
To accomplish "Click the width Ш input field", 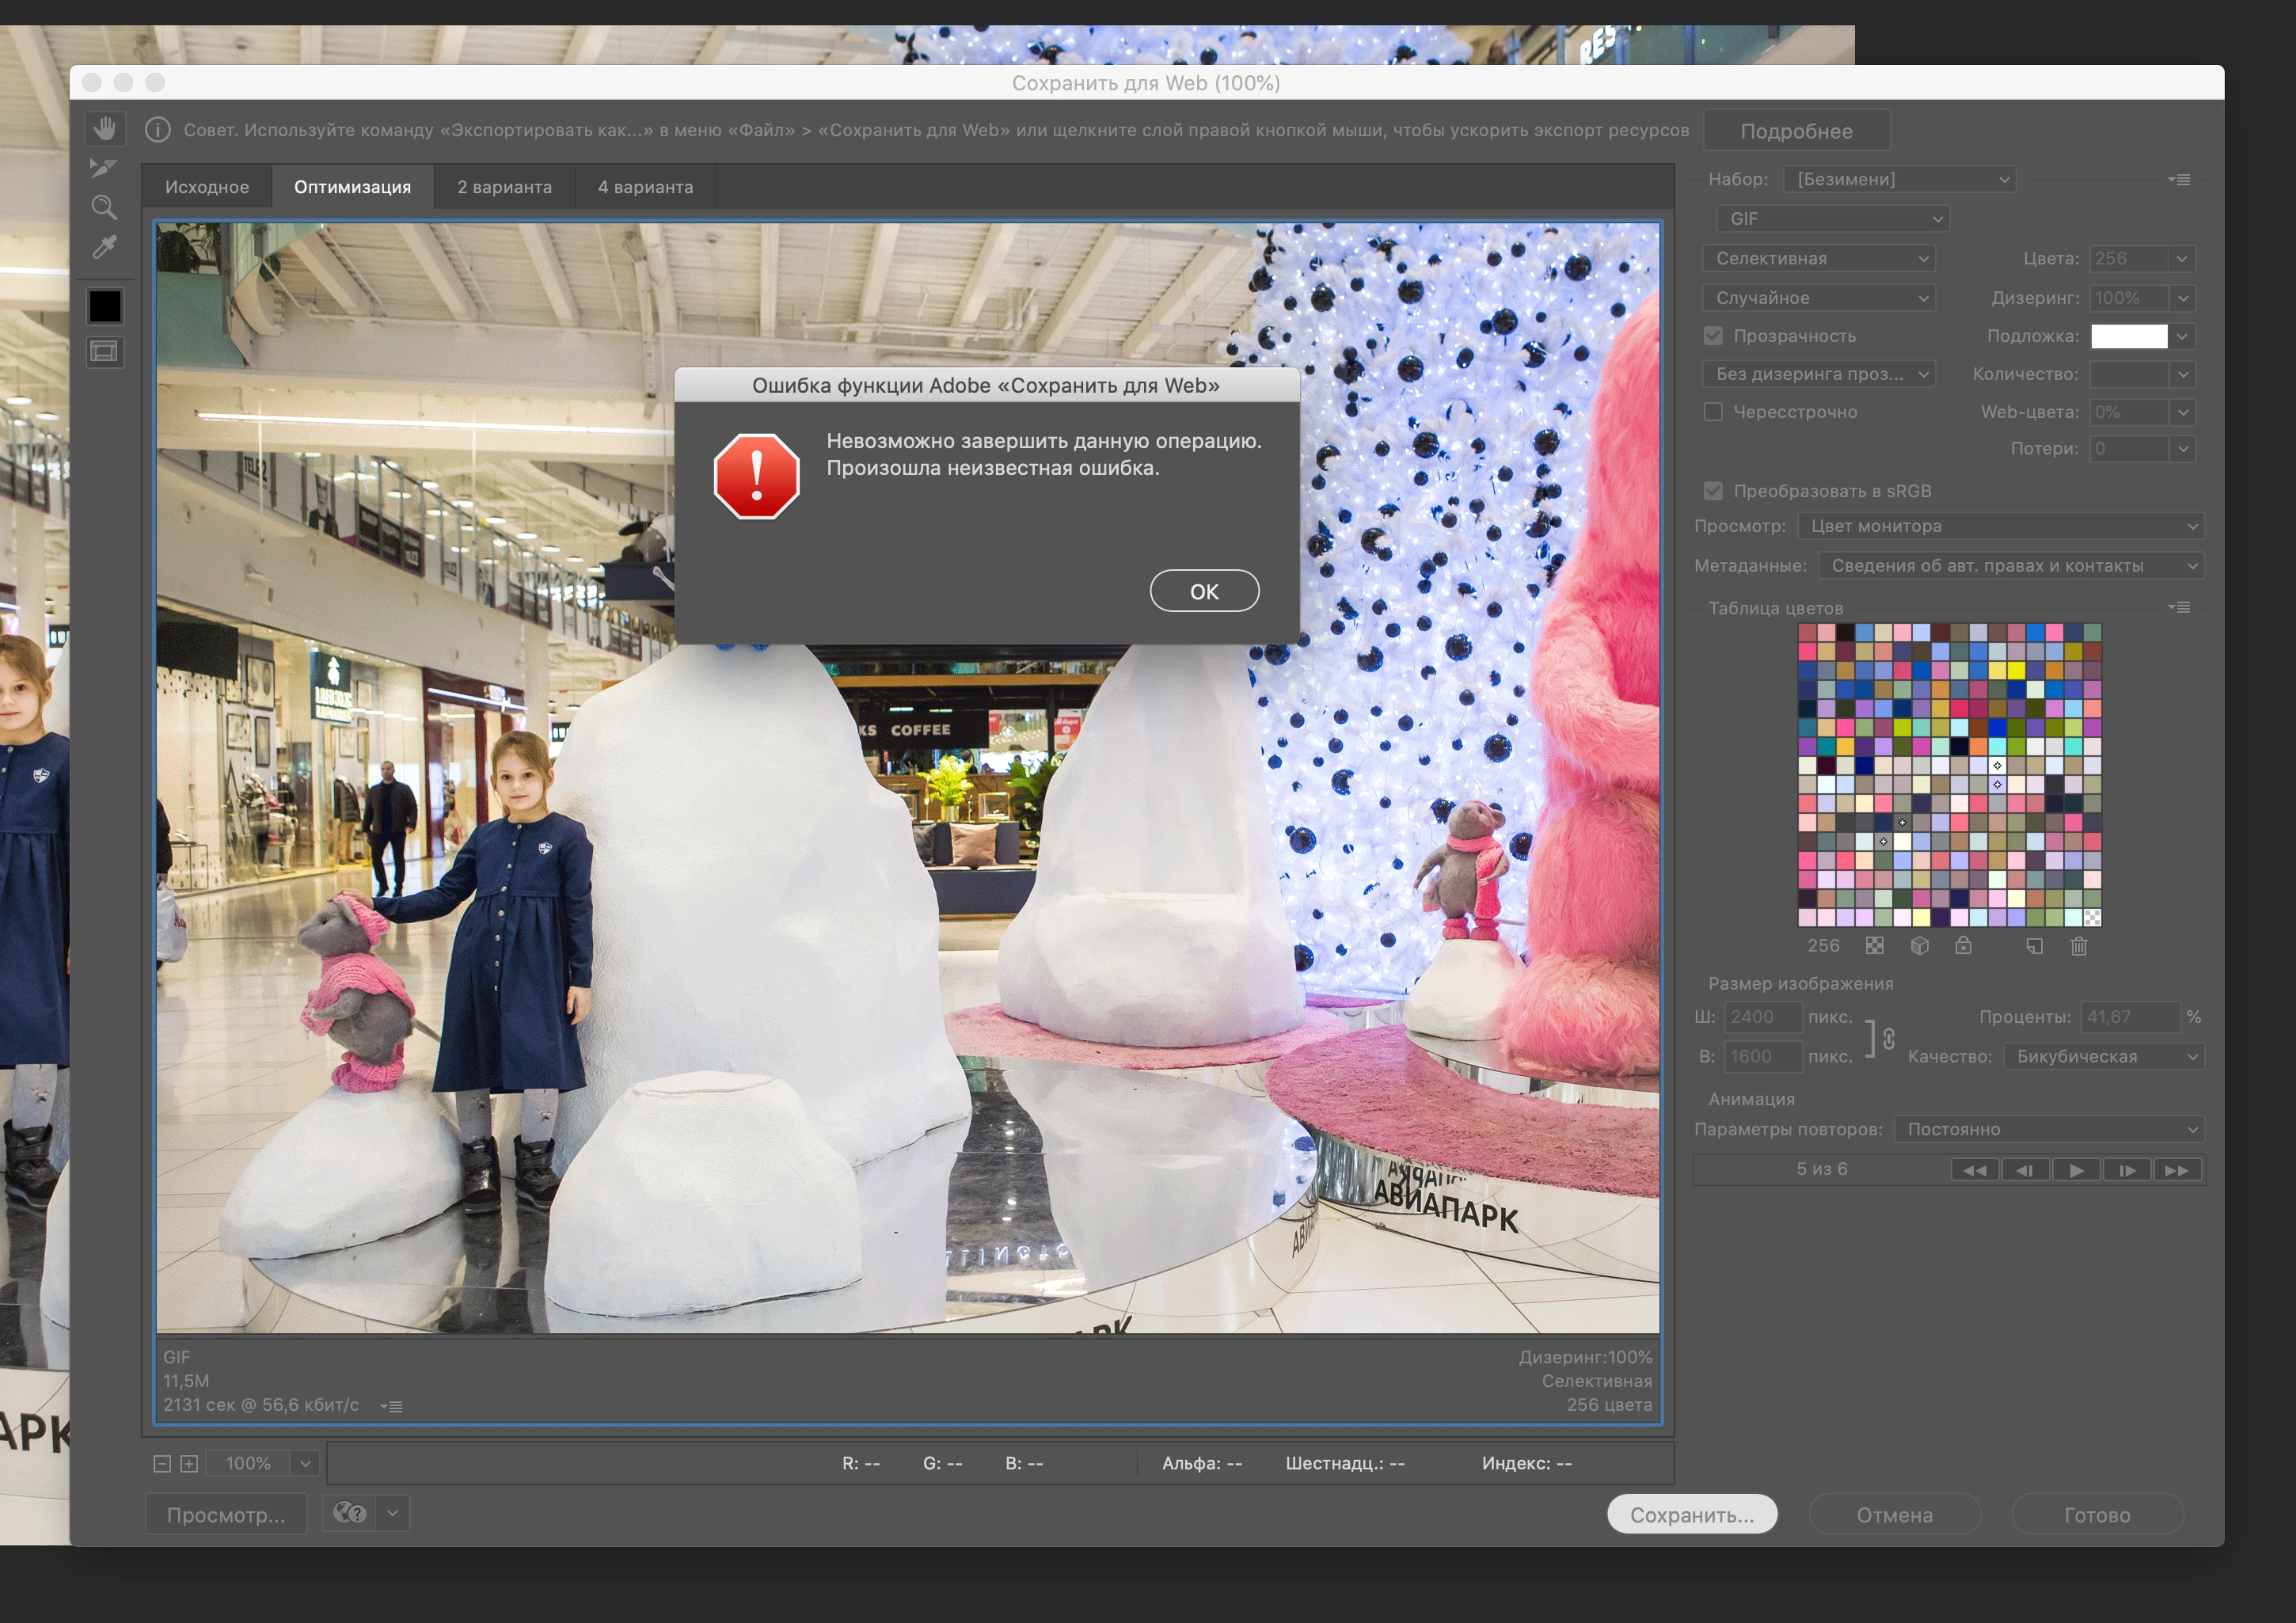I will coord(1763,1017).
